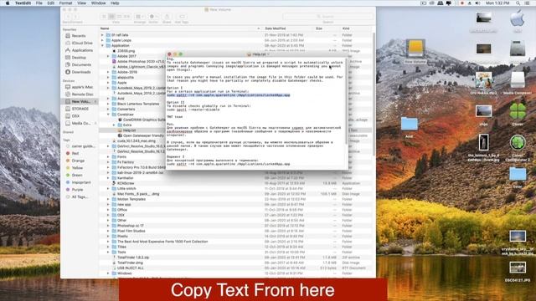Open Desktop in Finder sidebar
Viewport: 536px width, 301px height.
click(x=79, y=58)
